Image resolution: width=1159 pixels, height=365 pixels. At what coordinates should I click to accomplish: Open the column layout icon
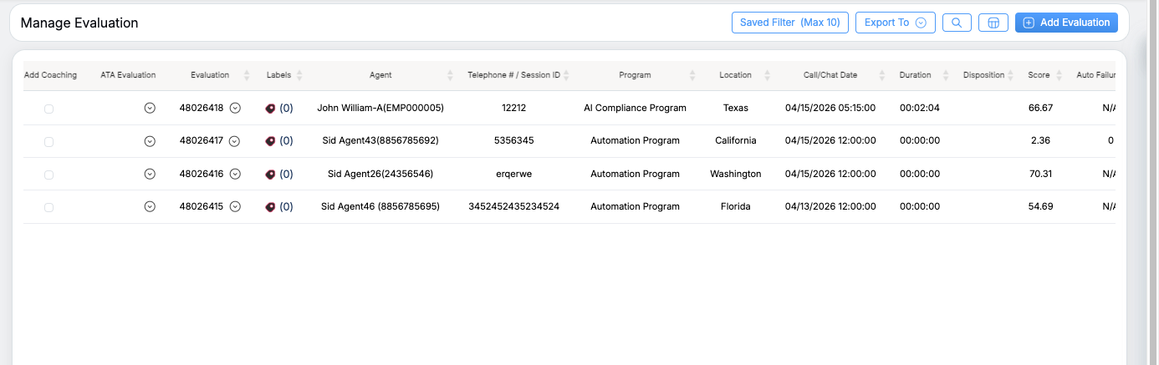(x=993, y=23)
